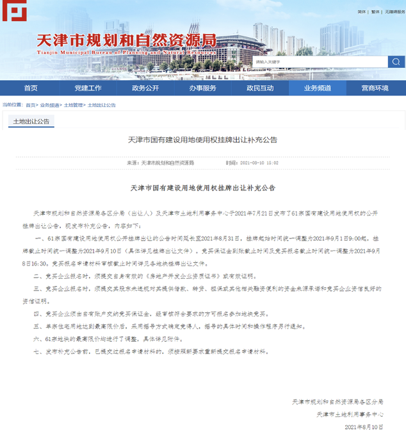Open the 业务频道 menu item
Viewport: 406px width, 436px height.
(318, 88)
